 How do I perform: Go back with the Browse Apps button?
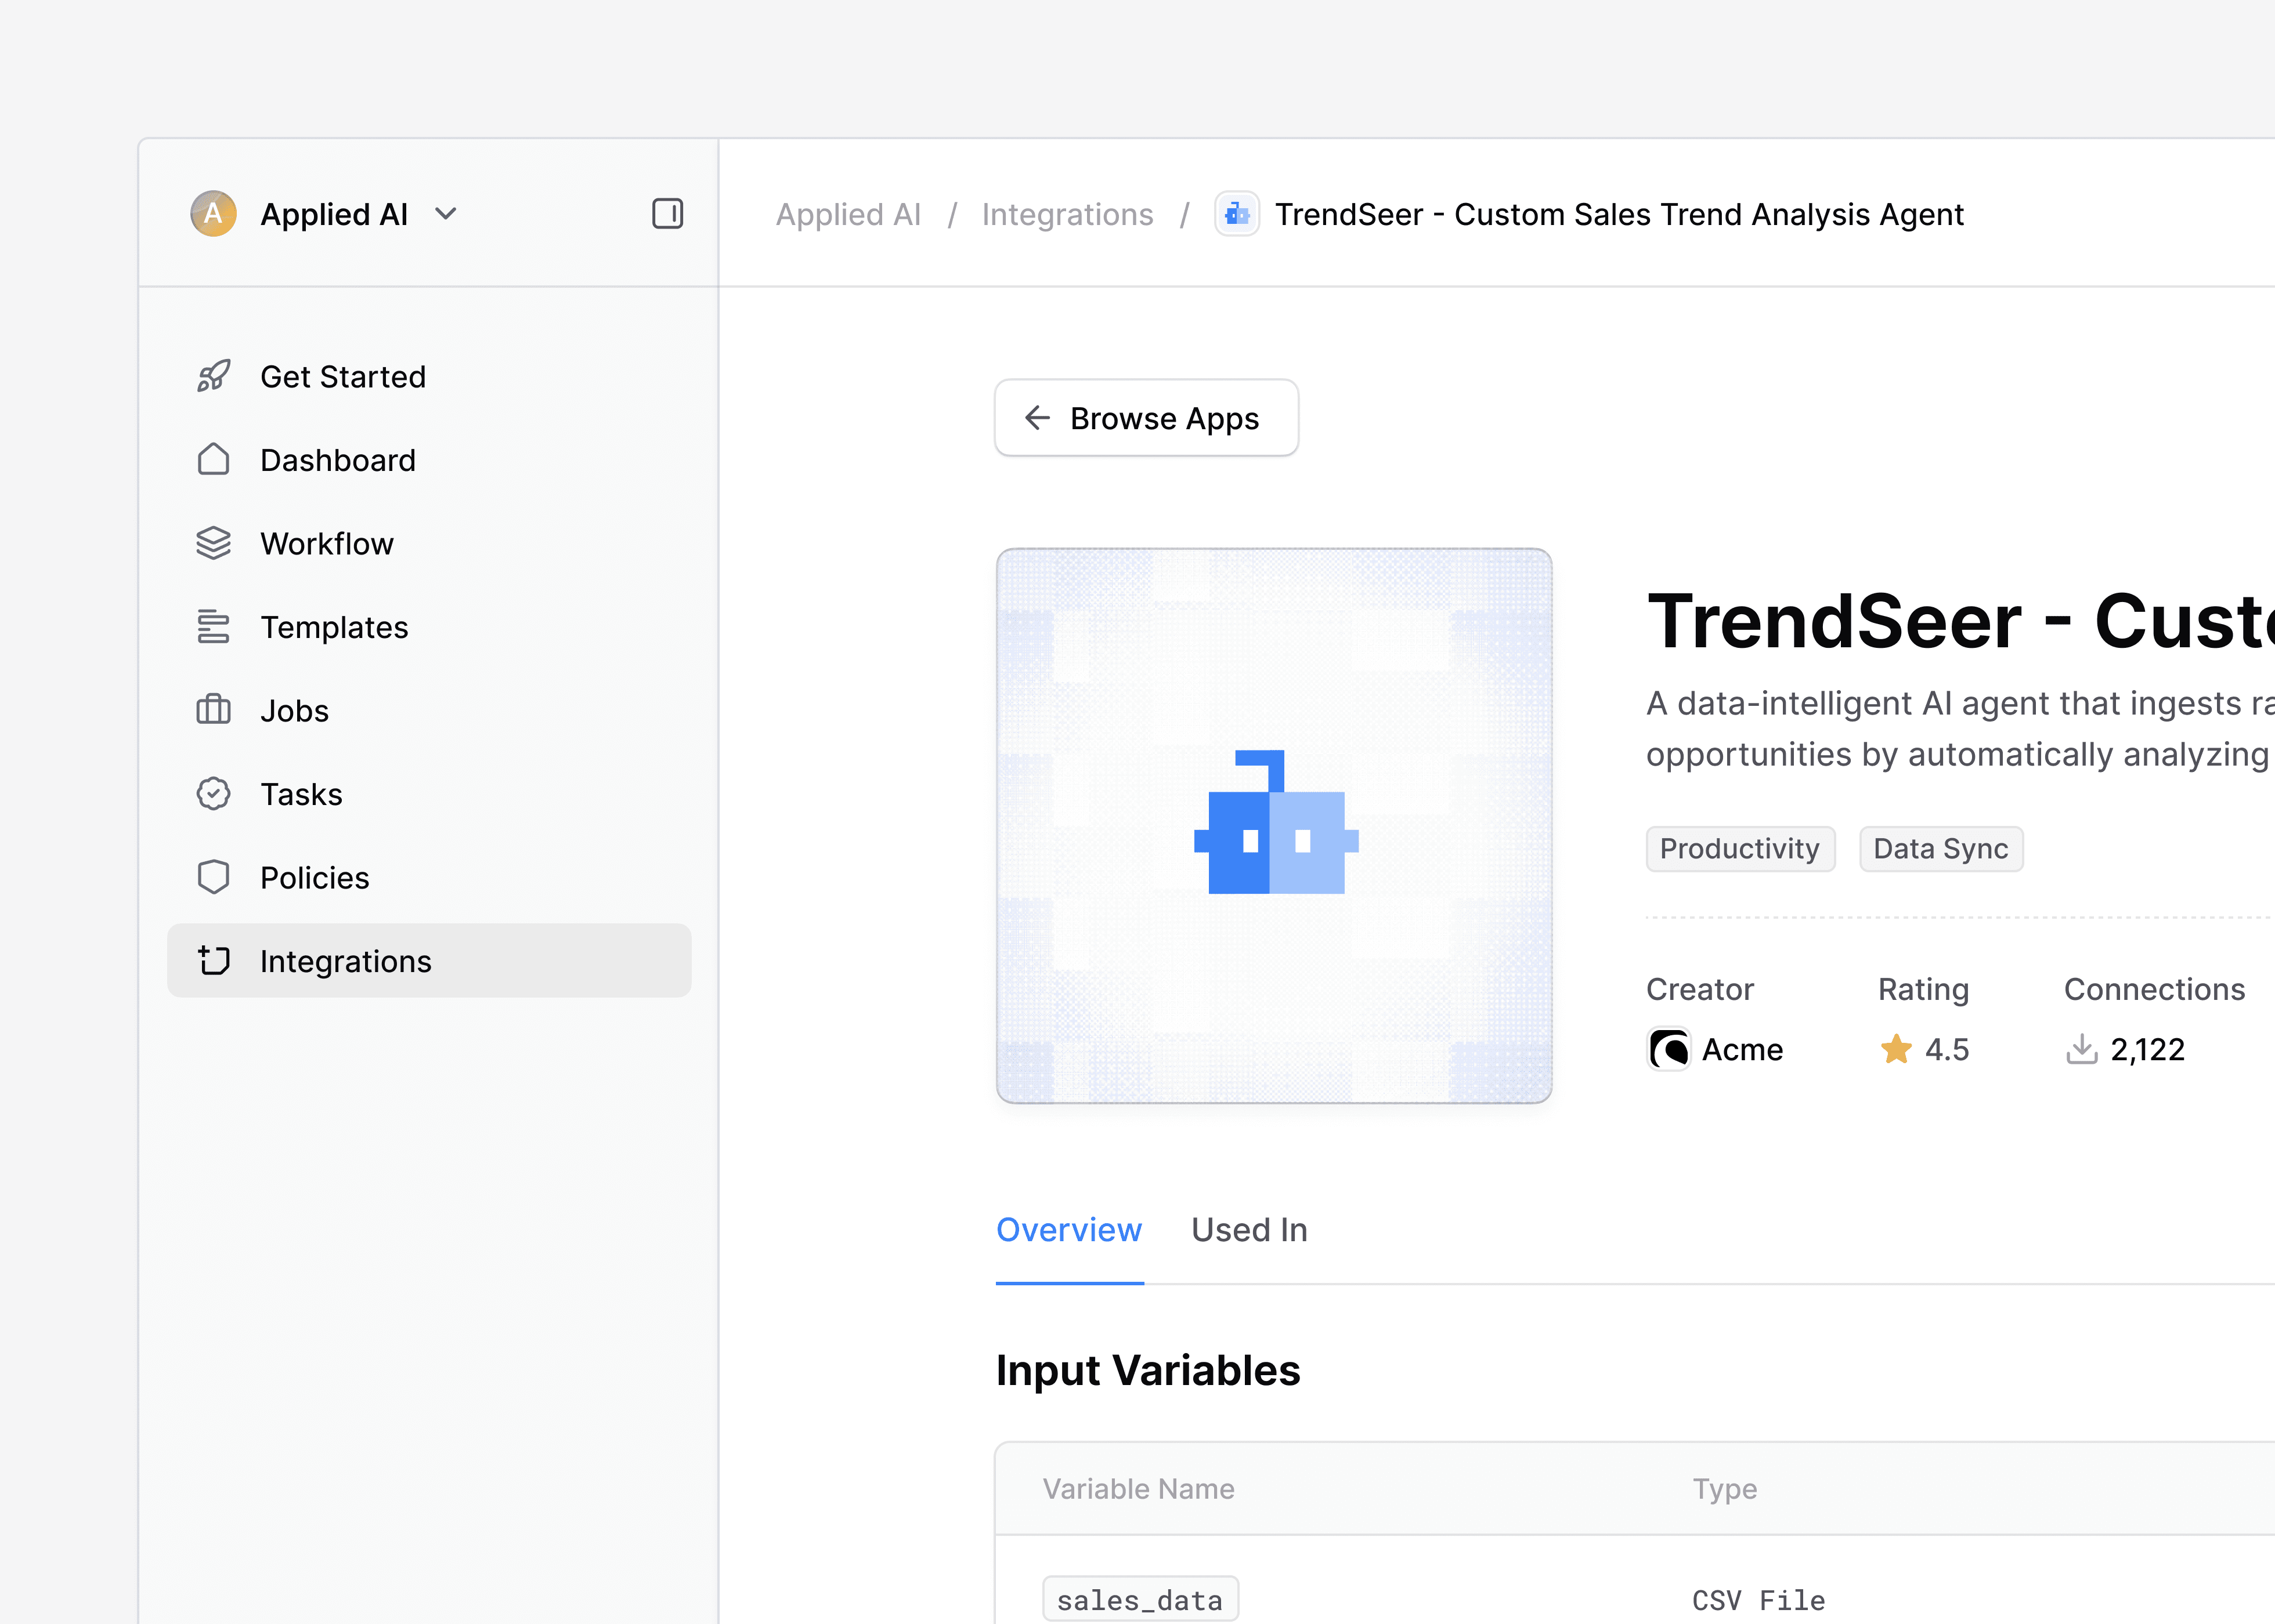click(1146, 418)
